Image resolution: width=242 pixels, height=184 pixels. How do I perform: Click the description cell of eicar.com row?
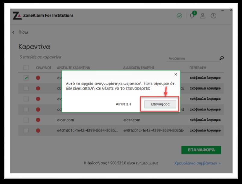click(x=205, y=120)
